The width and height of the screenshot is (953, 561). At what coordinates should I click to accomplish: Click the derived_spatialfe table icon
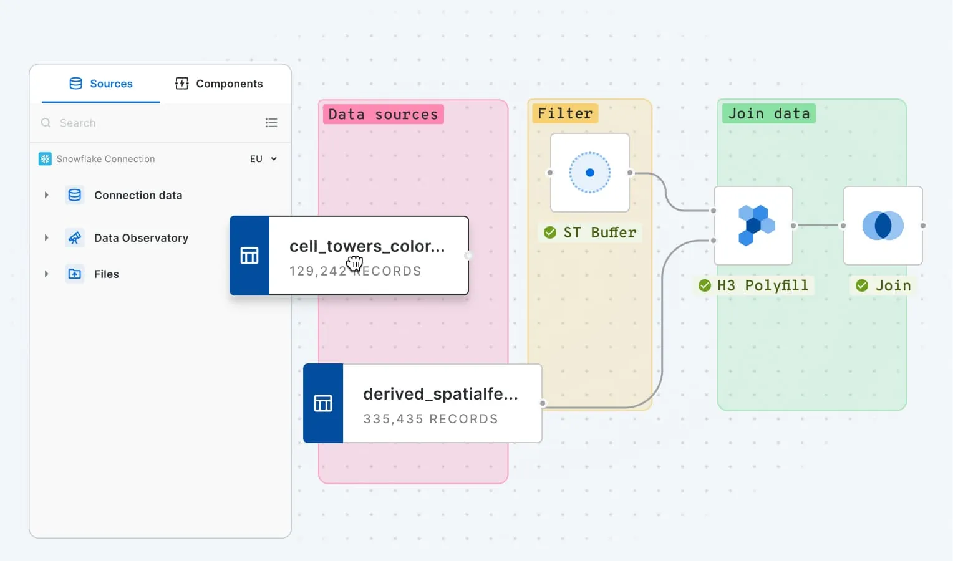(323, 403)
